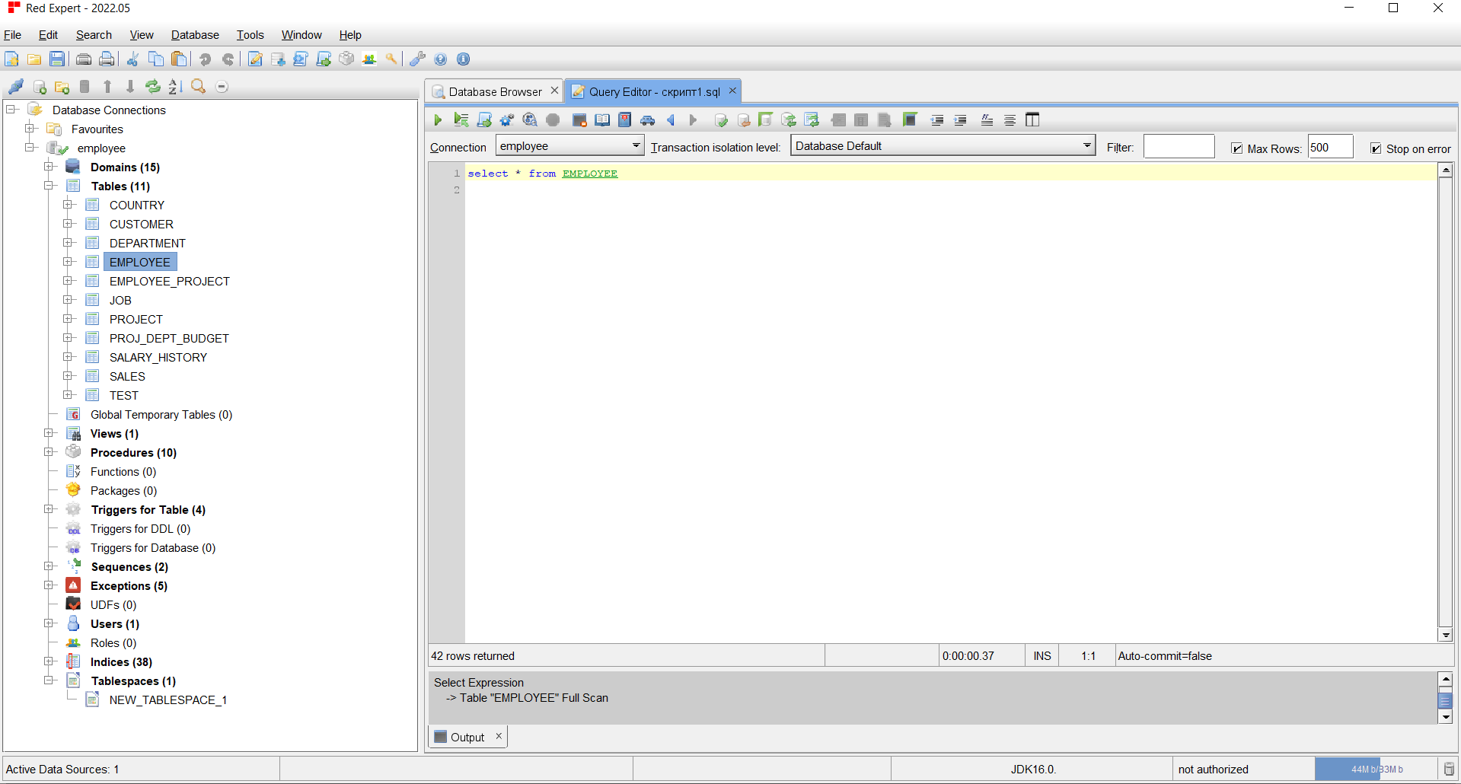Image resolution: width=1461 pixels, height=784 pixels.
Task: Toggle the Max Rows checkbox
Action: click(x=1237, y=148)
